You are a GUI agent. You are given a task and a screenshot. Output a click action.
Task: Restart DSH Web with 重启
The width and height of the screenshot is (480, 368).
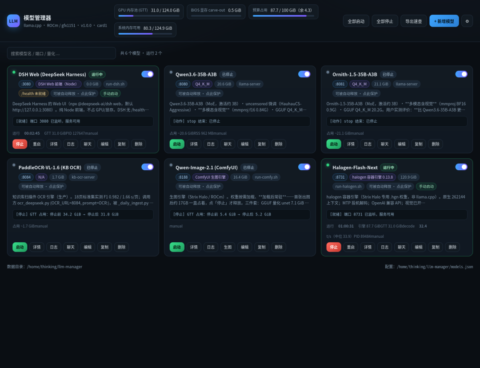coord(37,144)
